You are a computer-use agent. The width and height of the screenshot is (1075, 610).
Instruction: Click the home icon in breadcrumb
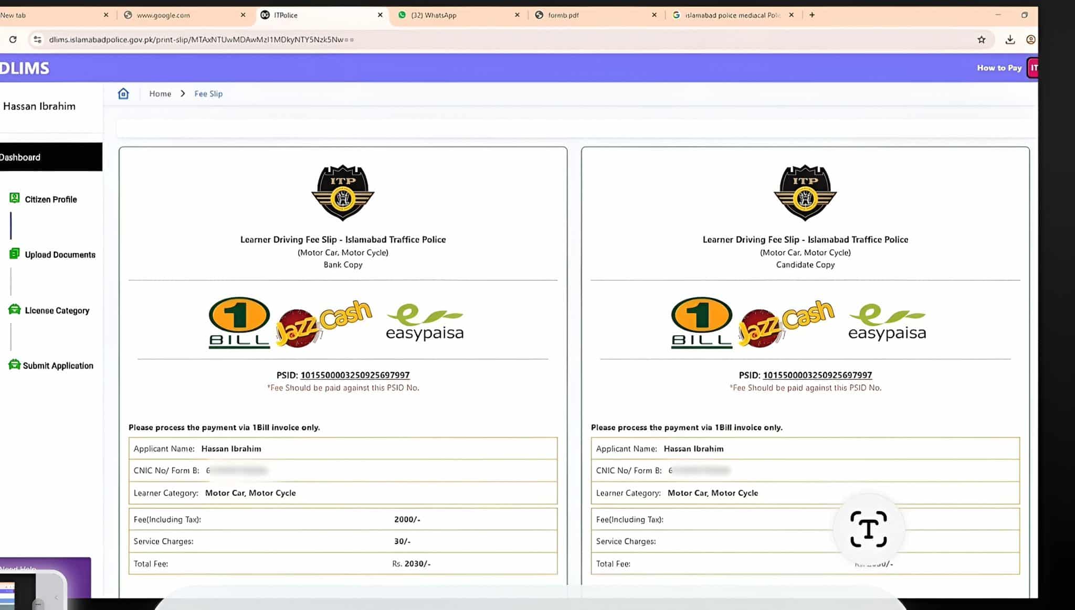pyautogui.click(x=123, y=93)
